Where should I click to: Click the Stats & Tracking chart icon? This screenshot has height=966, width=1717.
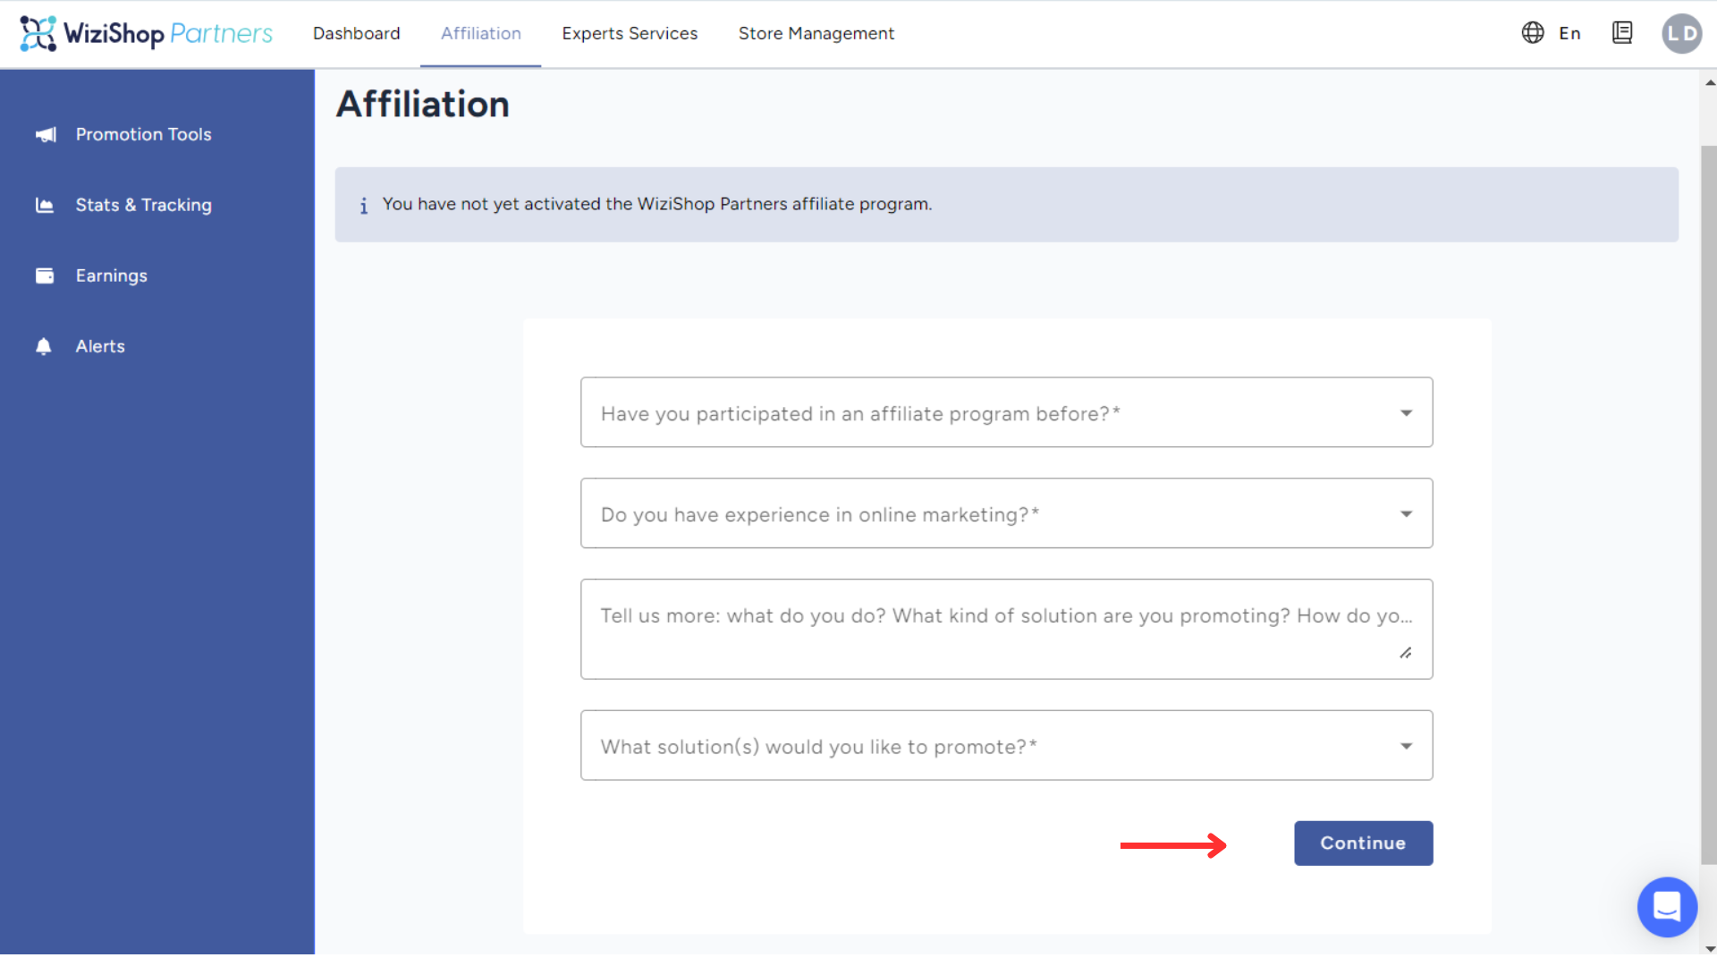click(x=45, y=205)
